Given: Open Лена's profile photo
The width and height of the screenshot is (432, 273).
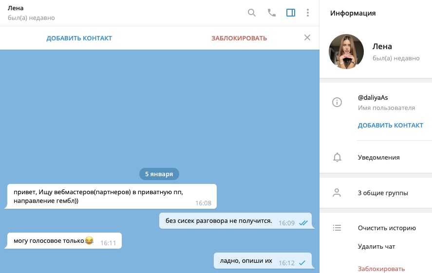Looking at the screenshot, I should (346, 52).
